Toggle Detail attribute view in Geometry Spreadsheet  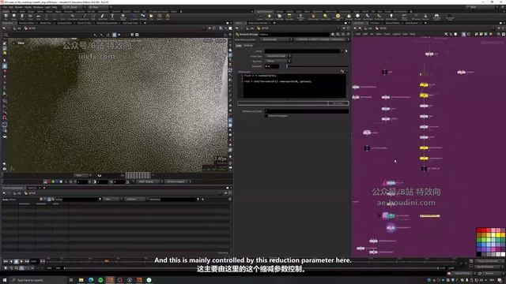point(53,200)
